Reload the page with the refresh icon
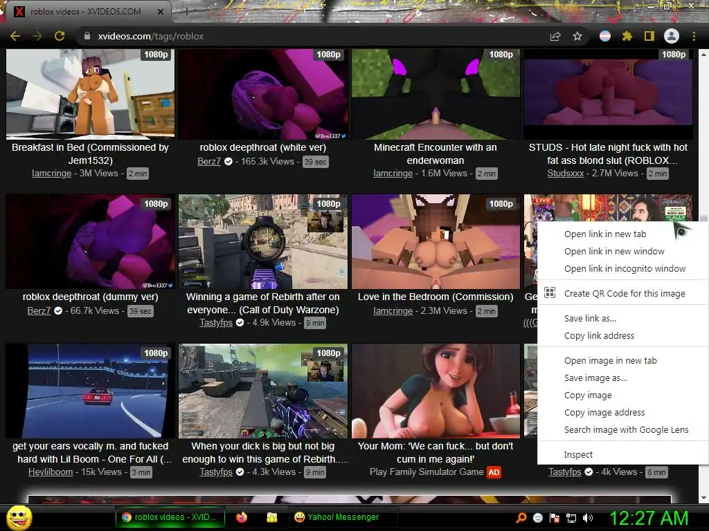Screen dimensions: 709x531 pyautogui.click(x=60, y=36)
